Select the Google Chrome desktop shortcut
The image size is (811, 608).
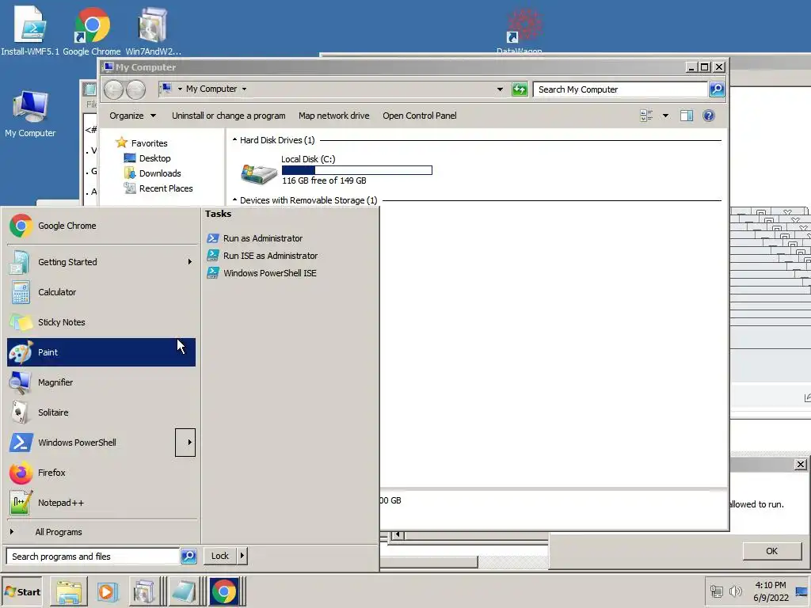coord(92,31)
